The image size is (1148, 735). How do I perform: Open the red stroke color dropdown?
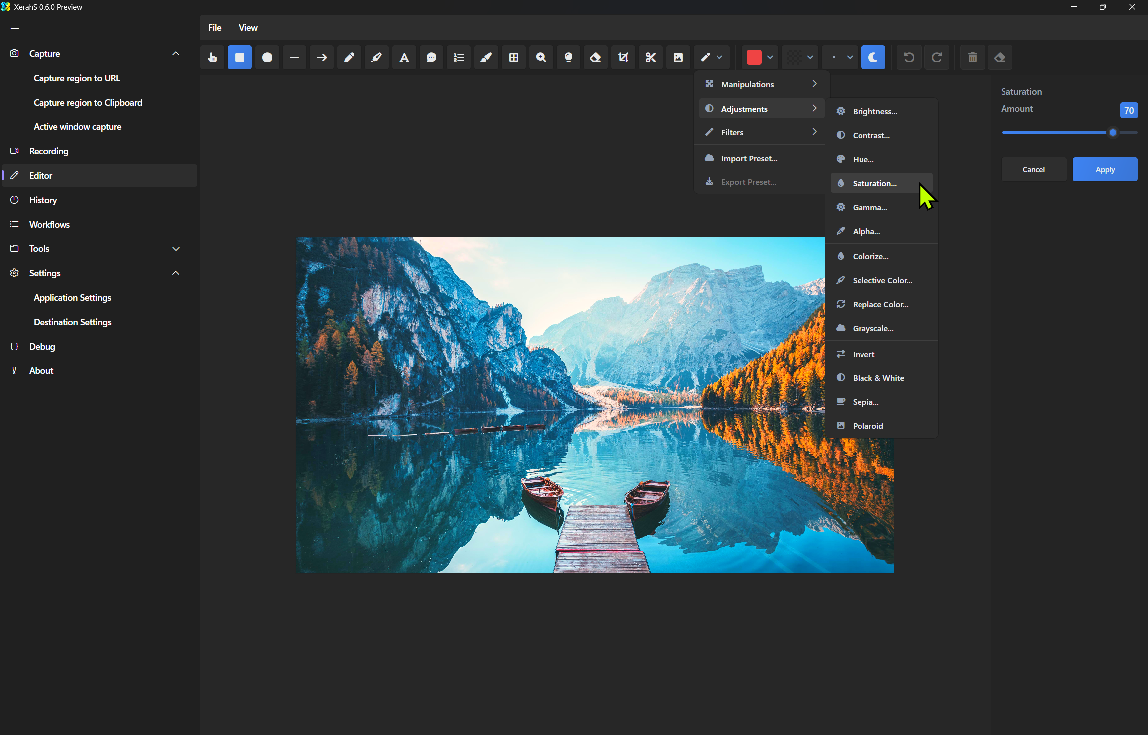[x=770, y=57]
